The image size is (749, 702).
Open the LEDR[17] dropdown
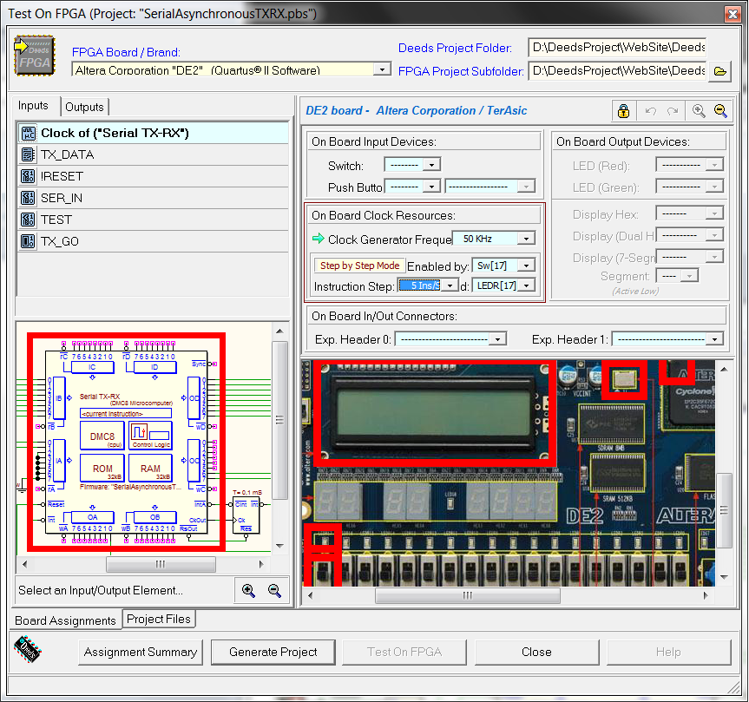point(527,285)
